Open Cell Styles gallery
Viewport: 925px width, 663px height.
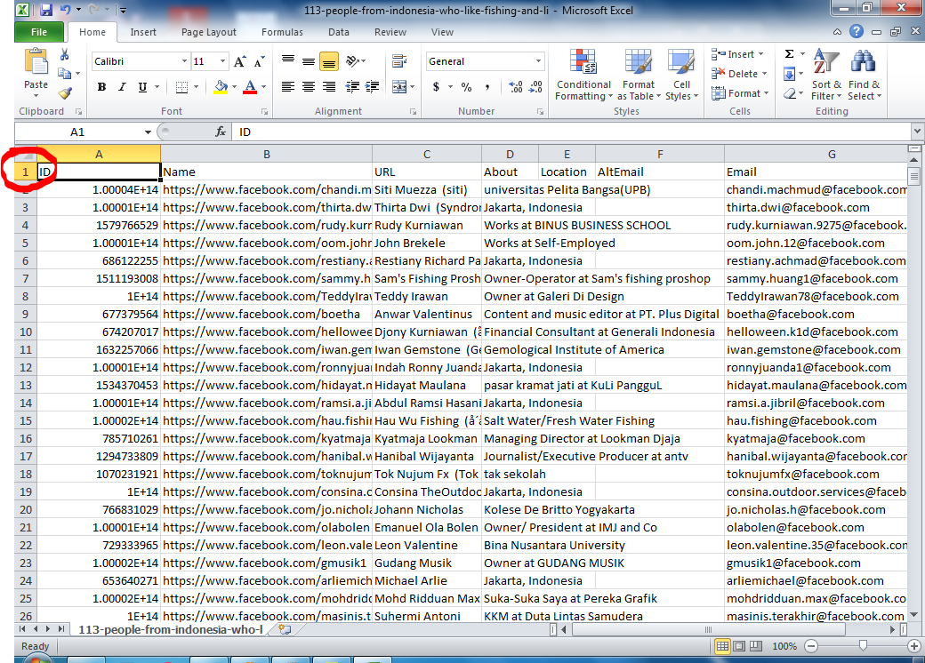(x=681, y=75)
